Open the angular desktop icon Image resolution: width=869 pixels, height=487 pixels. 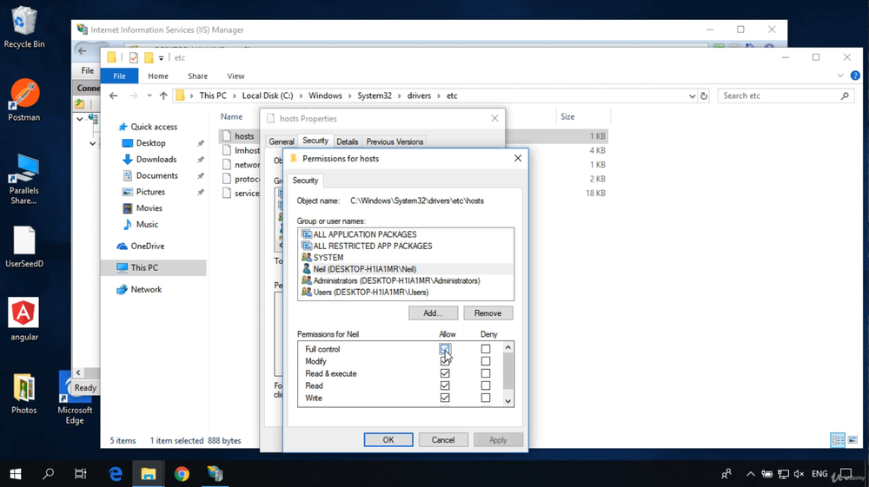click(23, 319)
